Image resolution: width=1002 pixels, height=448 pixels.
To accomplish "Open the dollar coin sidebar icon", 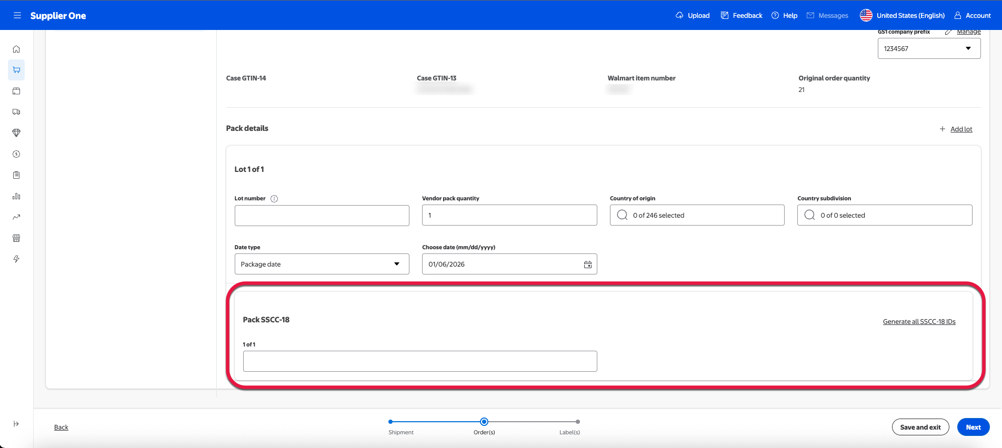I will (x=16, y=154).
